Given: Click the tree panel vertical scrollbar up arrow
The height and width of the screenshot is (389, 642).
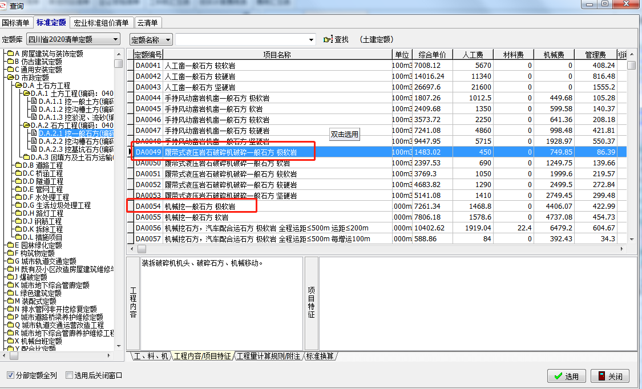Looking at the screenshot, I should pyautogui.click(x=119, y=54).
